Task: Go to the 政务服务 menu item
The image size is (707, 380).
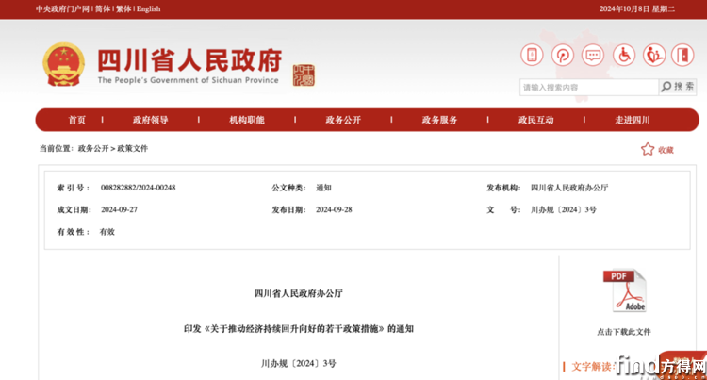Action: (x=439, y=120)
